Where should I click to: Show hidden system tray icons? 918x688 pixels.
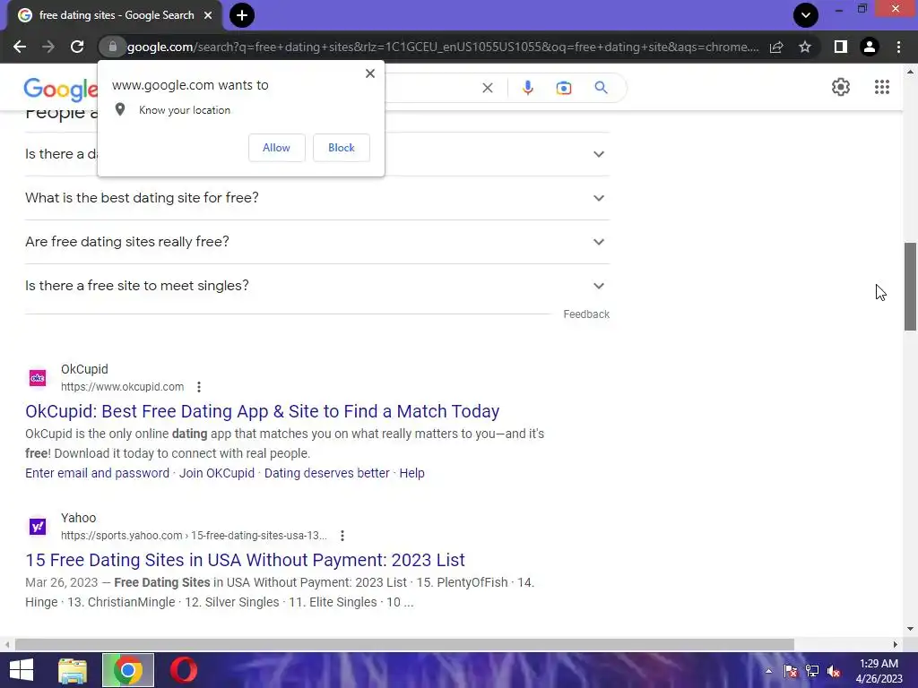(768, 671)
